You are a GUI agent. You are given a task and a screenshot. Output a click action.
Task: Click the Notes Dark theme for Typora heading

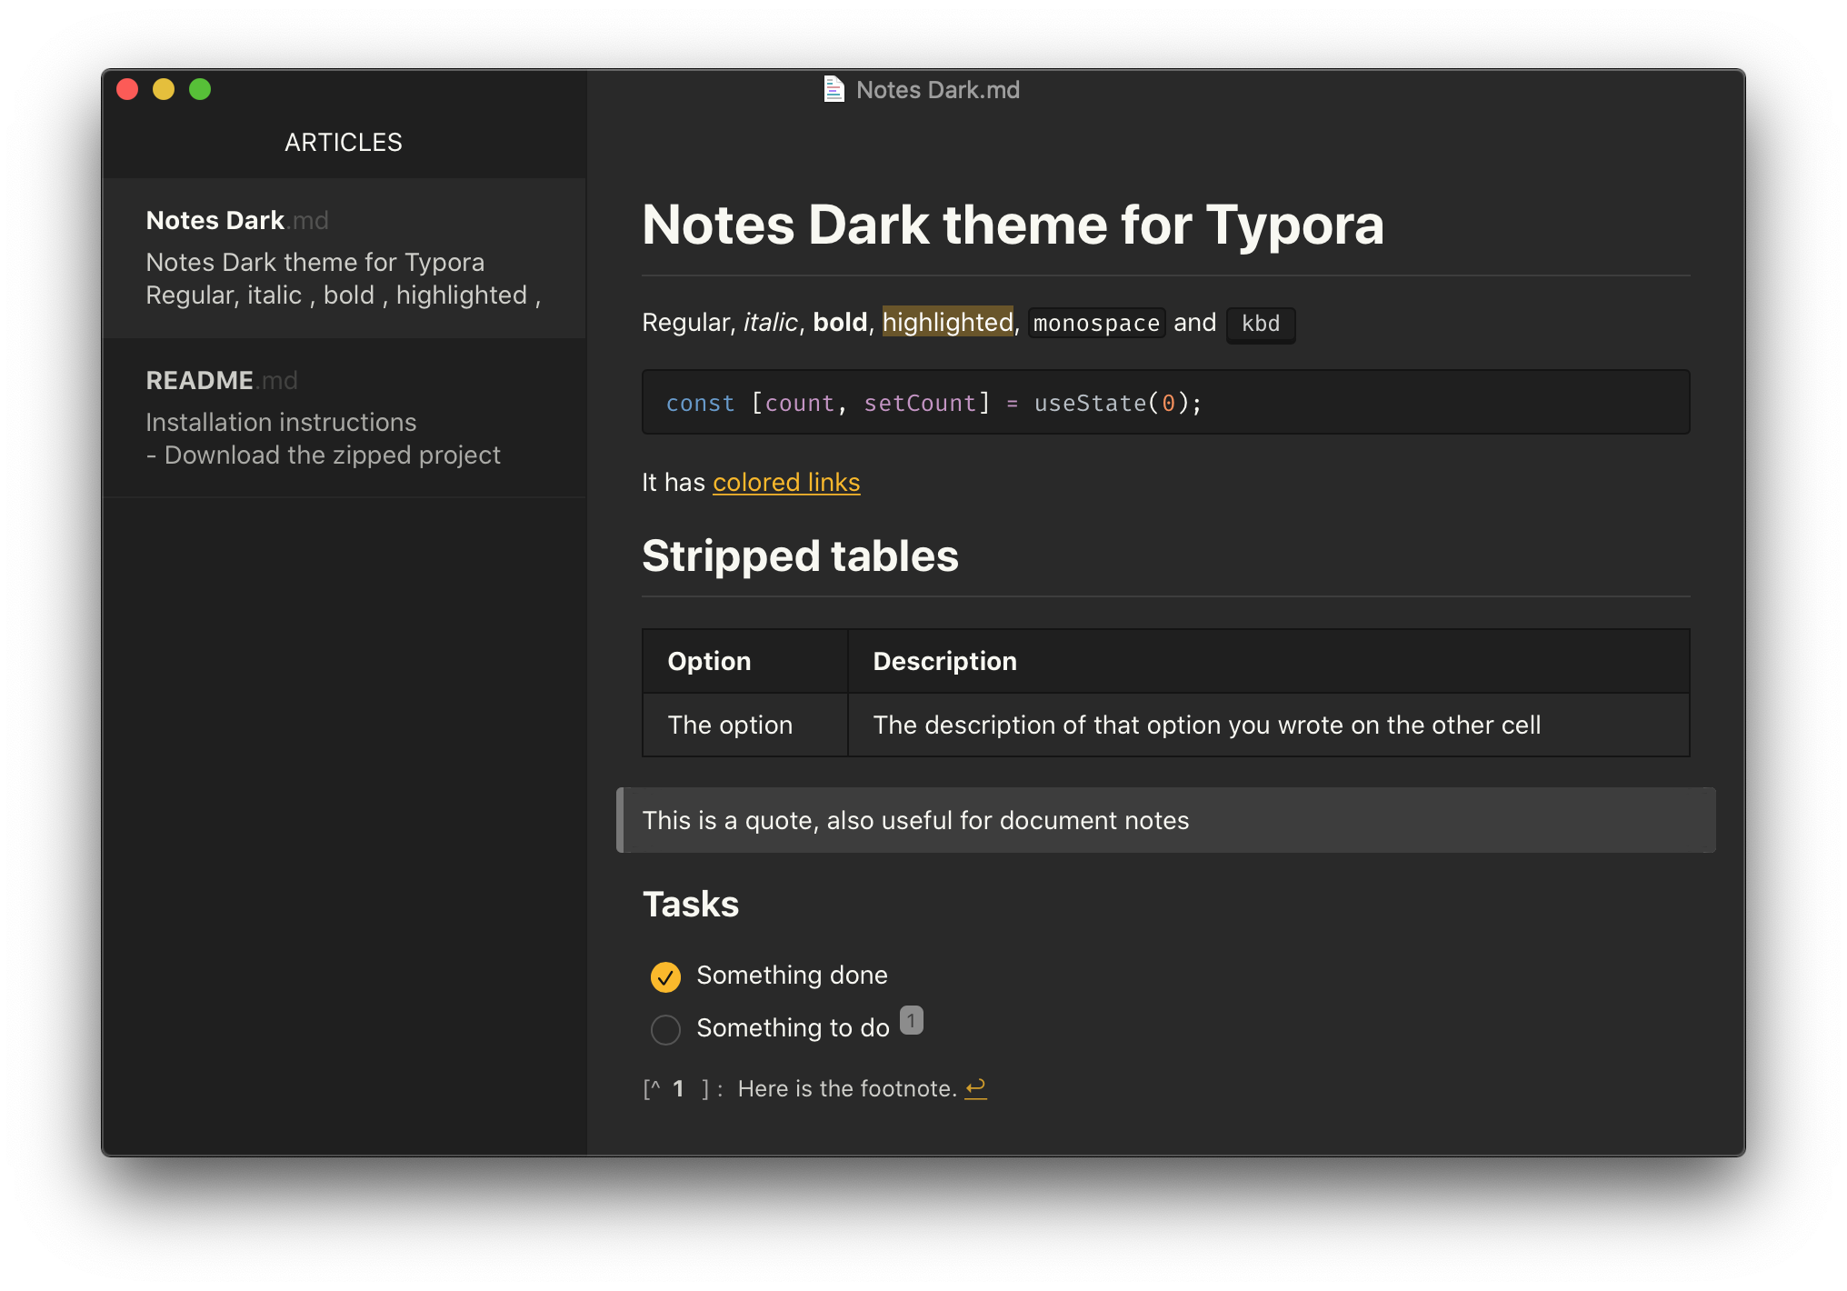(1013, 225)
